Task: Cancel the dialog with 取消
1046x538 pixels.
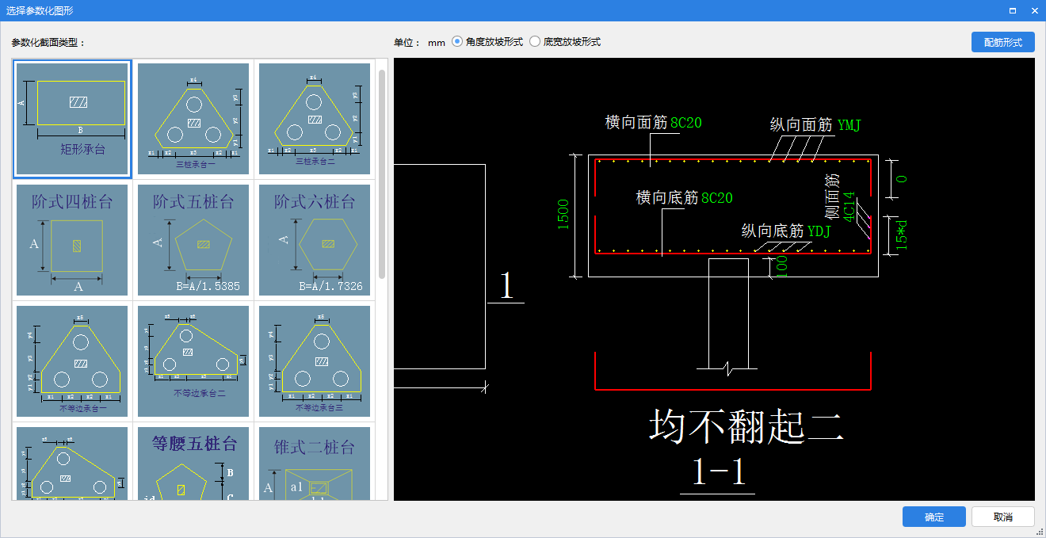Action: tap(1002, 517)
